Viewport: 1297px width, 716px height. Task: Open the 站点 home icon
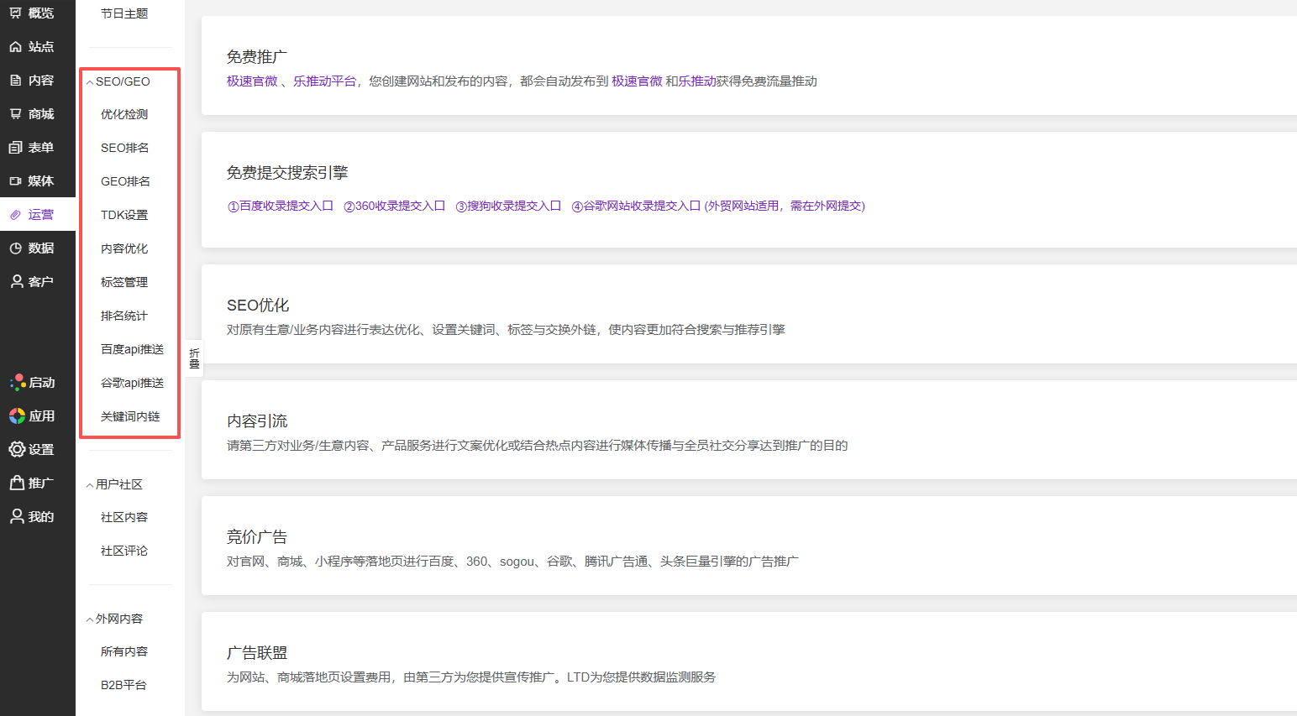15,47
